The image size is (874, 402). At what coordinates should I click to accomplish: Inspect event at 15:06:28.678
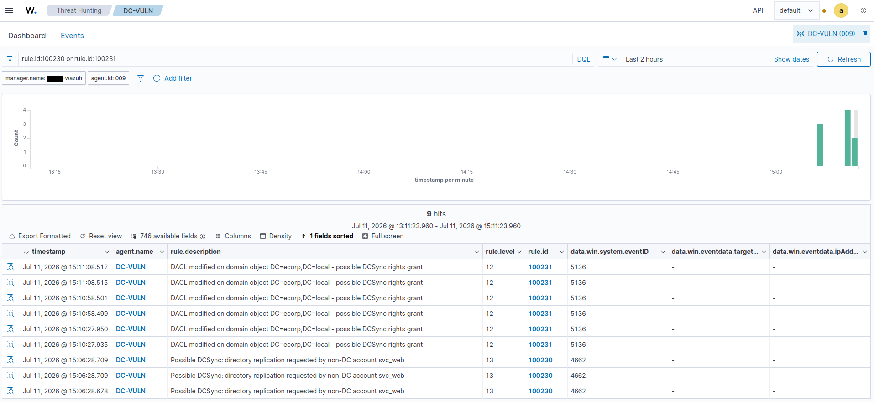[x=10, y=391]
